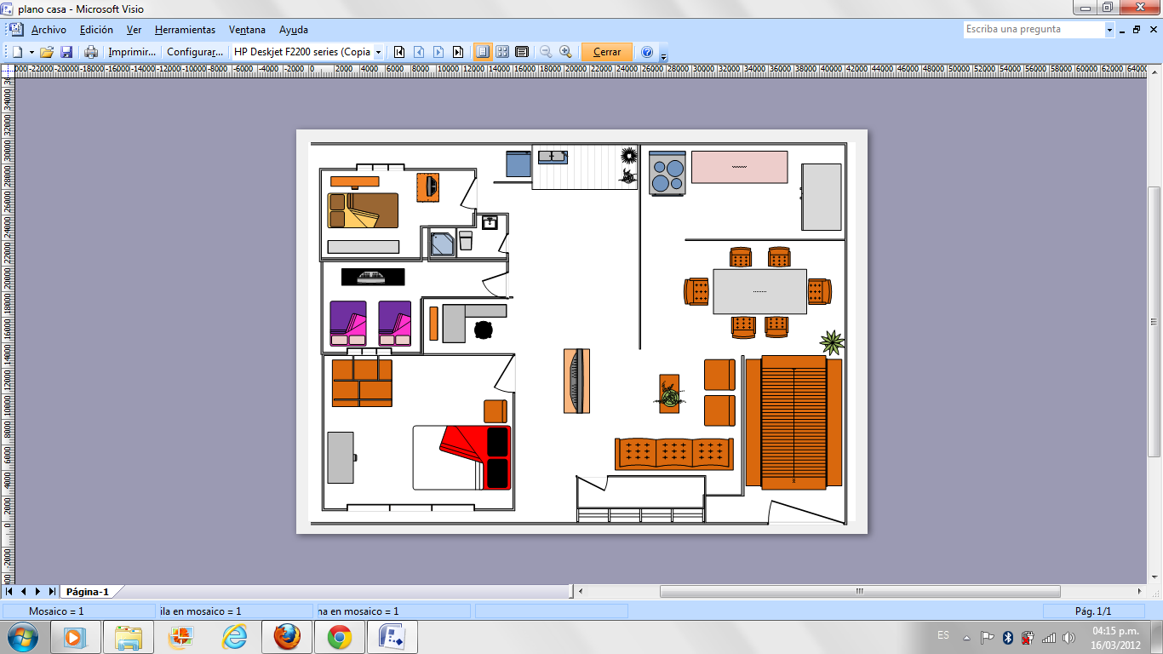This screenshot has width=1163, height=654.
Task: Click the Imprimir... button
Action: [x=132, y=52]
